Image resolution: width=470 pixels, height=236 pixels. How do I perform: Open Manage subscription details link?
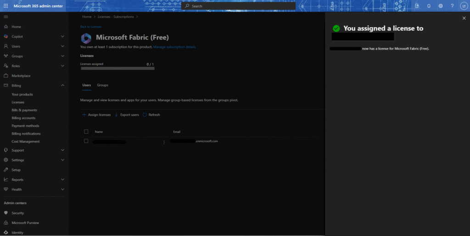tap(174, 47)
